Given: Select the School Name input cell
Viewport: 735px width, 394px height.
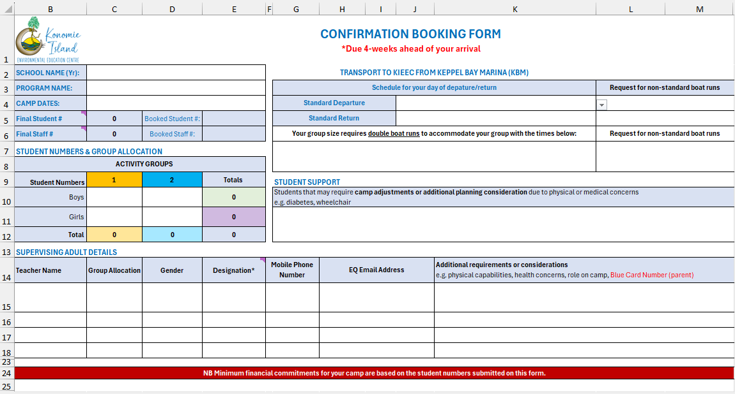Looking at the screenshot, I should [x=176, y=73].
